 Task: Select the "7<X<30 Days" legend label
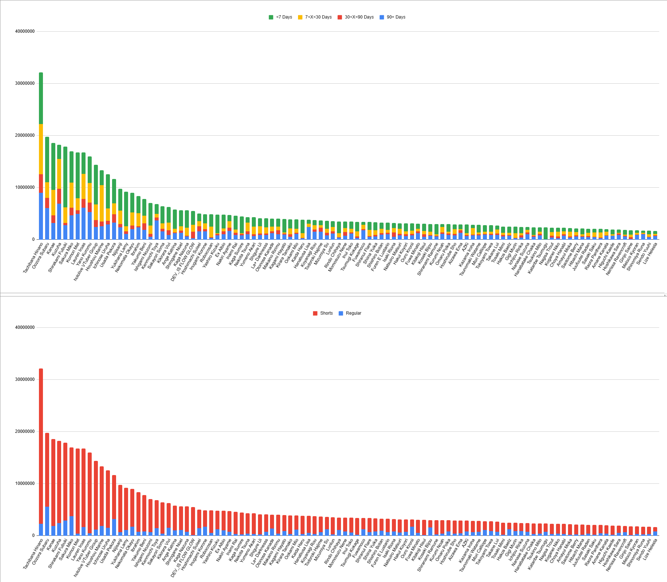318,17
